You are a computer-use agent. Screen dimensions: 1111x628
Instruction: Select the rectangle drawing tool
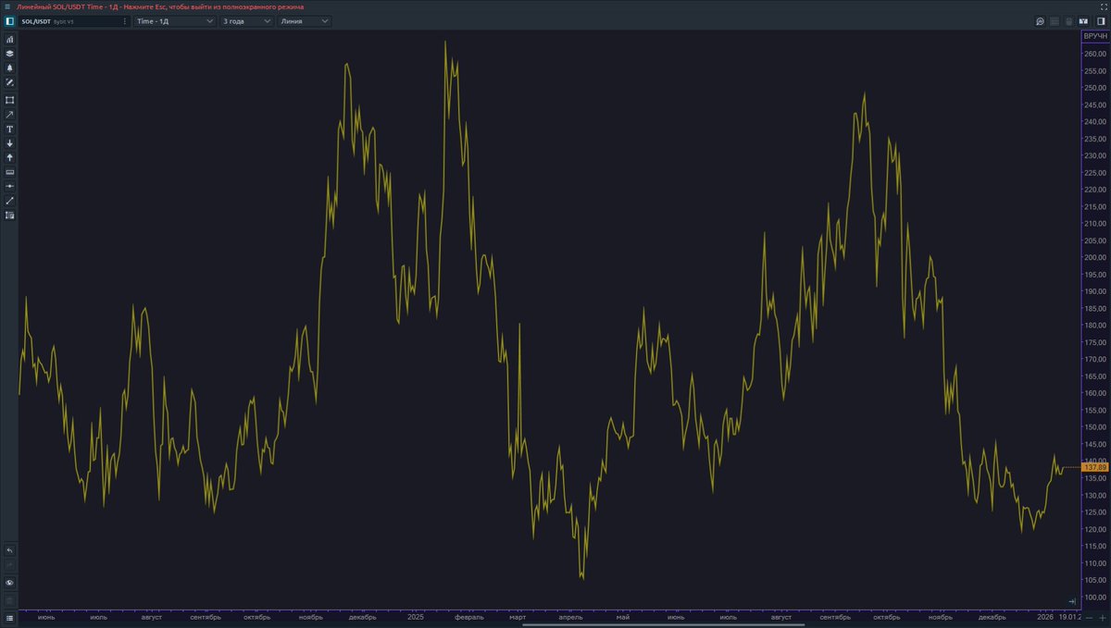tap(10, 100)
